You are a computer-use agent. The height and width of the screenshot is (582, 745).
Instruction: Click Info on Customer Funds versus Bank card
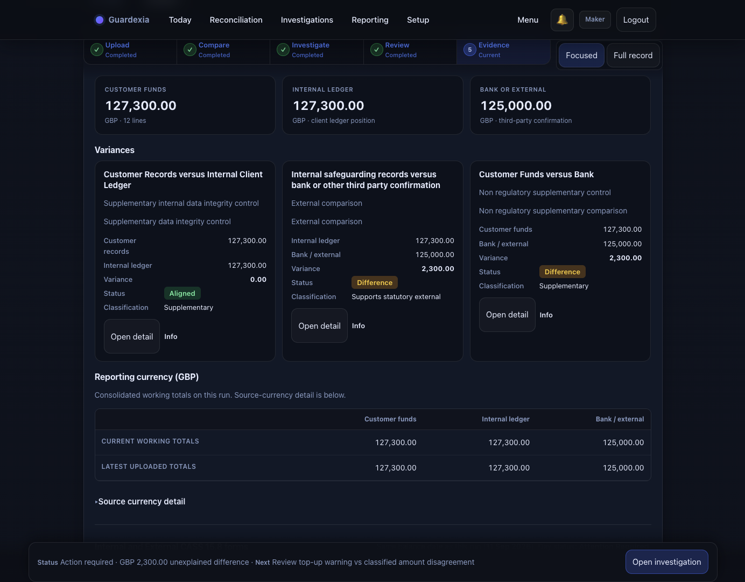[x=546, y=315]
